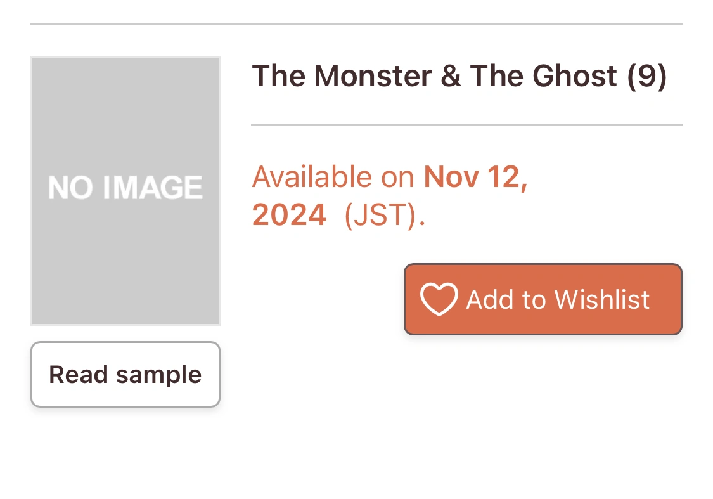The height and width of the screenshot is (499, 713).
Task: Open the Read sample preview
Action: pos(125,375)
